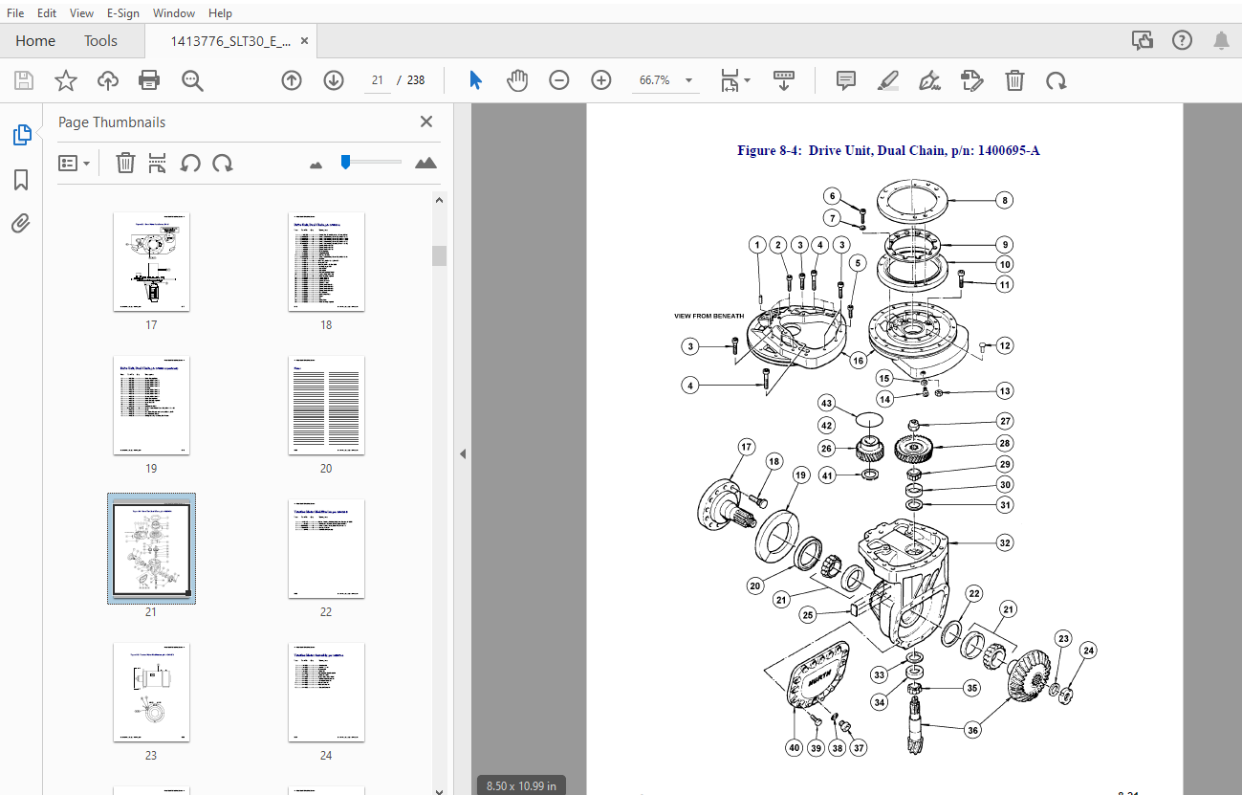1242x795 pixels.
Task: Click the page number input field
Action: pos(378,80)
